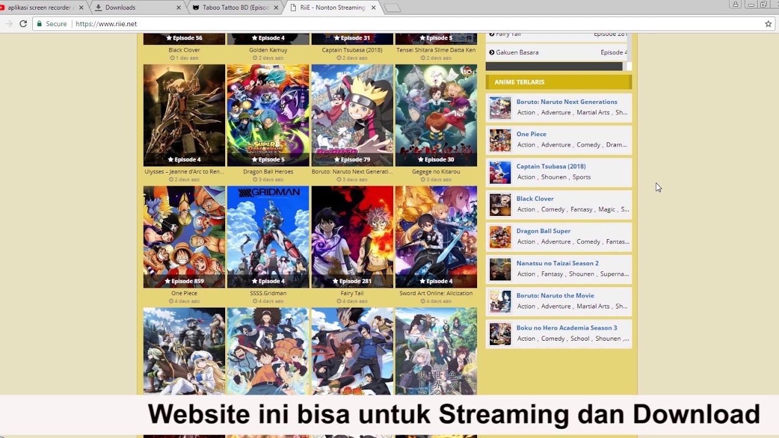This screenshot has height=438, width=779.
Task: Click the Black Clover thumbnail in Anime Terlaris
Action: 500,204
